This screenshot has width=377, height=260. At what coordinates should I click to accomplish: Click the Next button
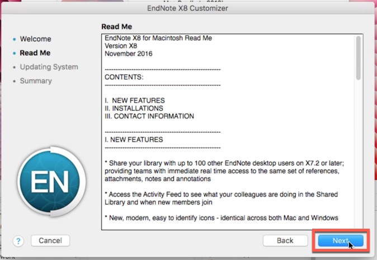pos(341,240)
